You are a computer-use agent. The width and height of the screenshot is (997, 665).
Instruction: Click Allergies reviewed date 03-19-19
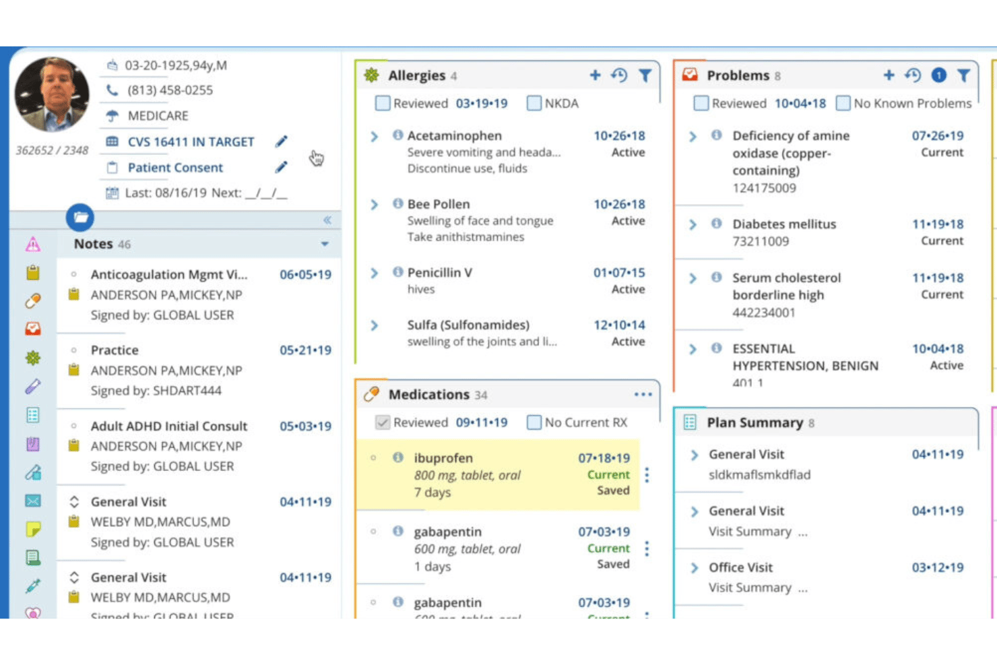(482, 103)
